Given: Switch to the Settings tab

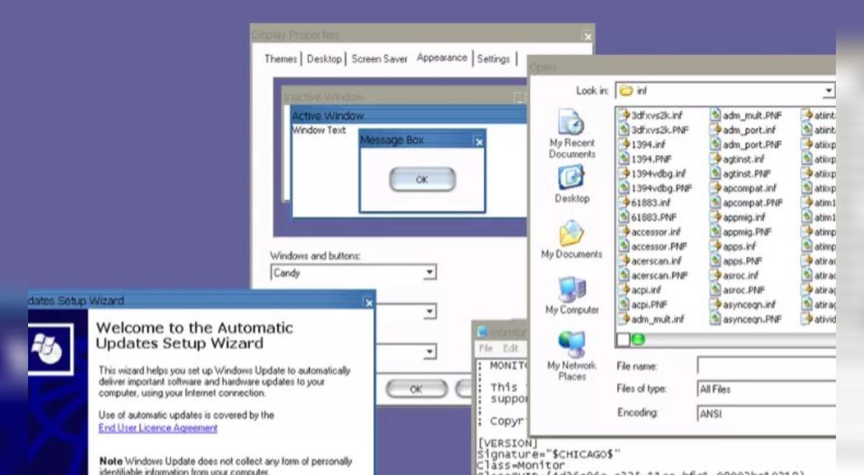Looking at the screenshot, I should click(494, 60).
